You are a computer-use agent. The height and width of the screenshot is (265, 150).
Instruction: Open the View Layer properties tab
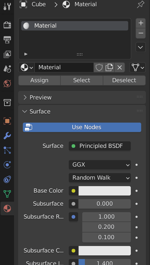pos(7,54)
